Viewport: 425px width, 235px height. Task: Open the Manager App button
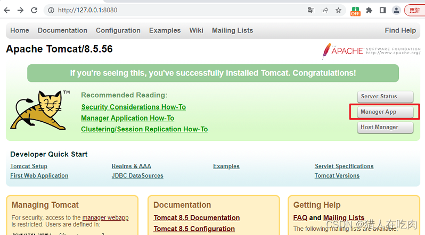(385, 112)
